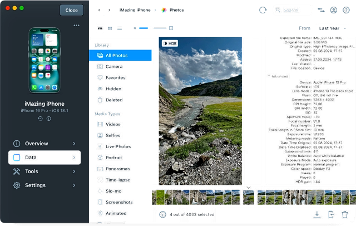Screen dimensions: 356x226
Task: Click exported file name IMG_001734.HEIC
Action: point(328,38)
